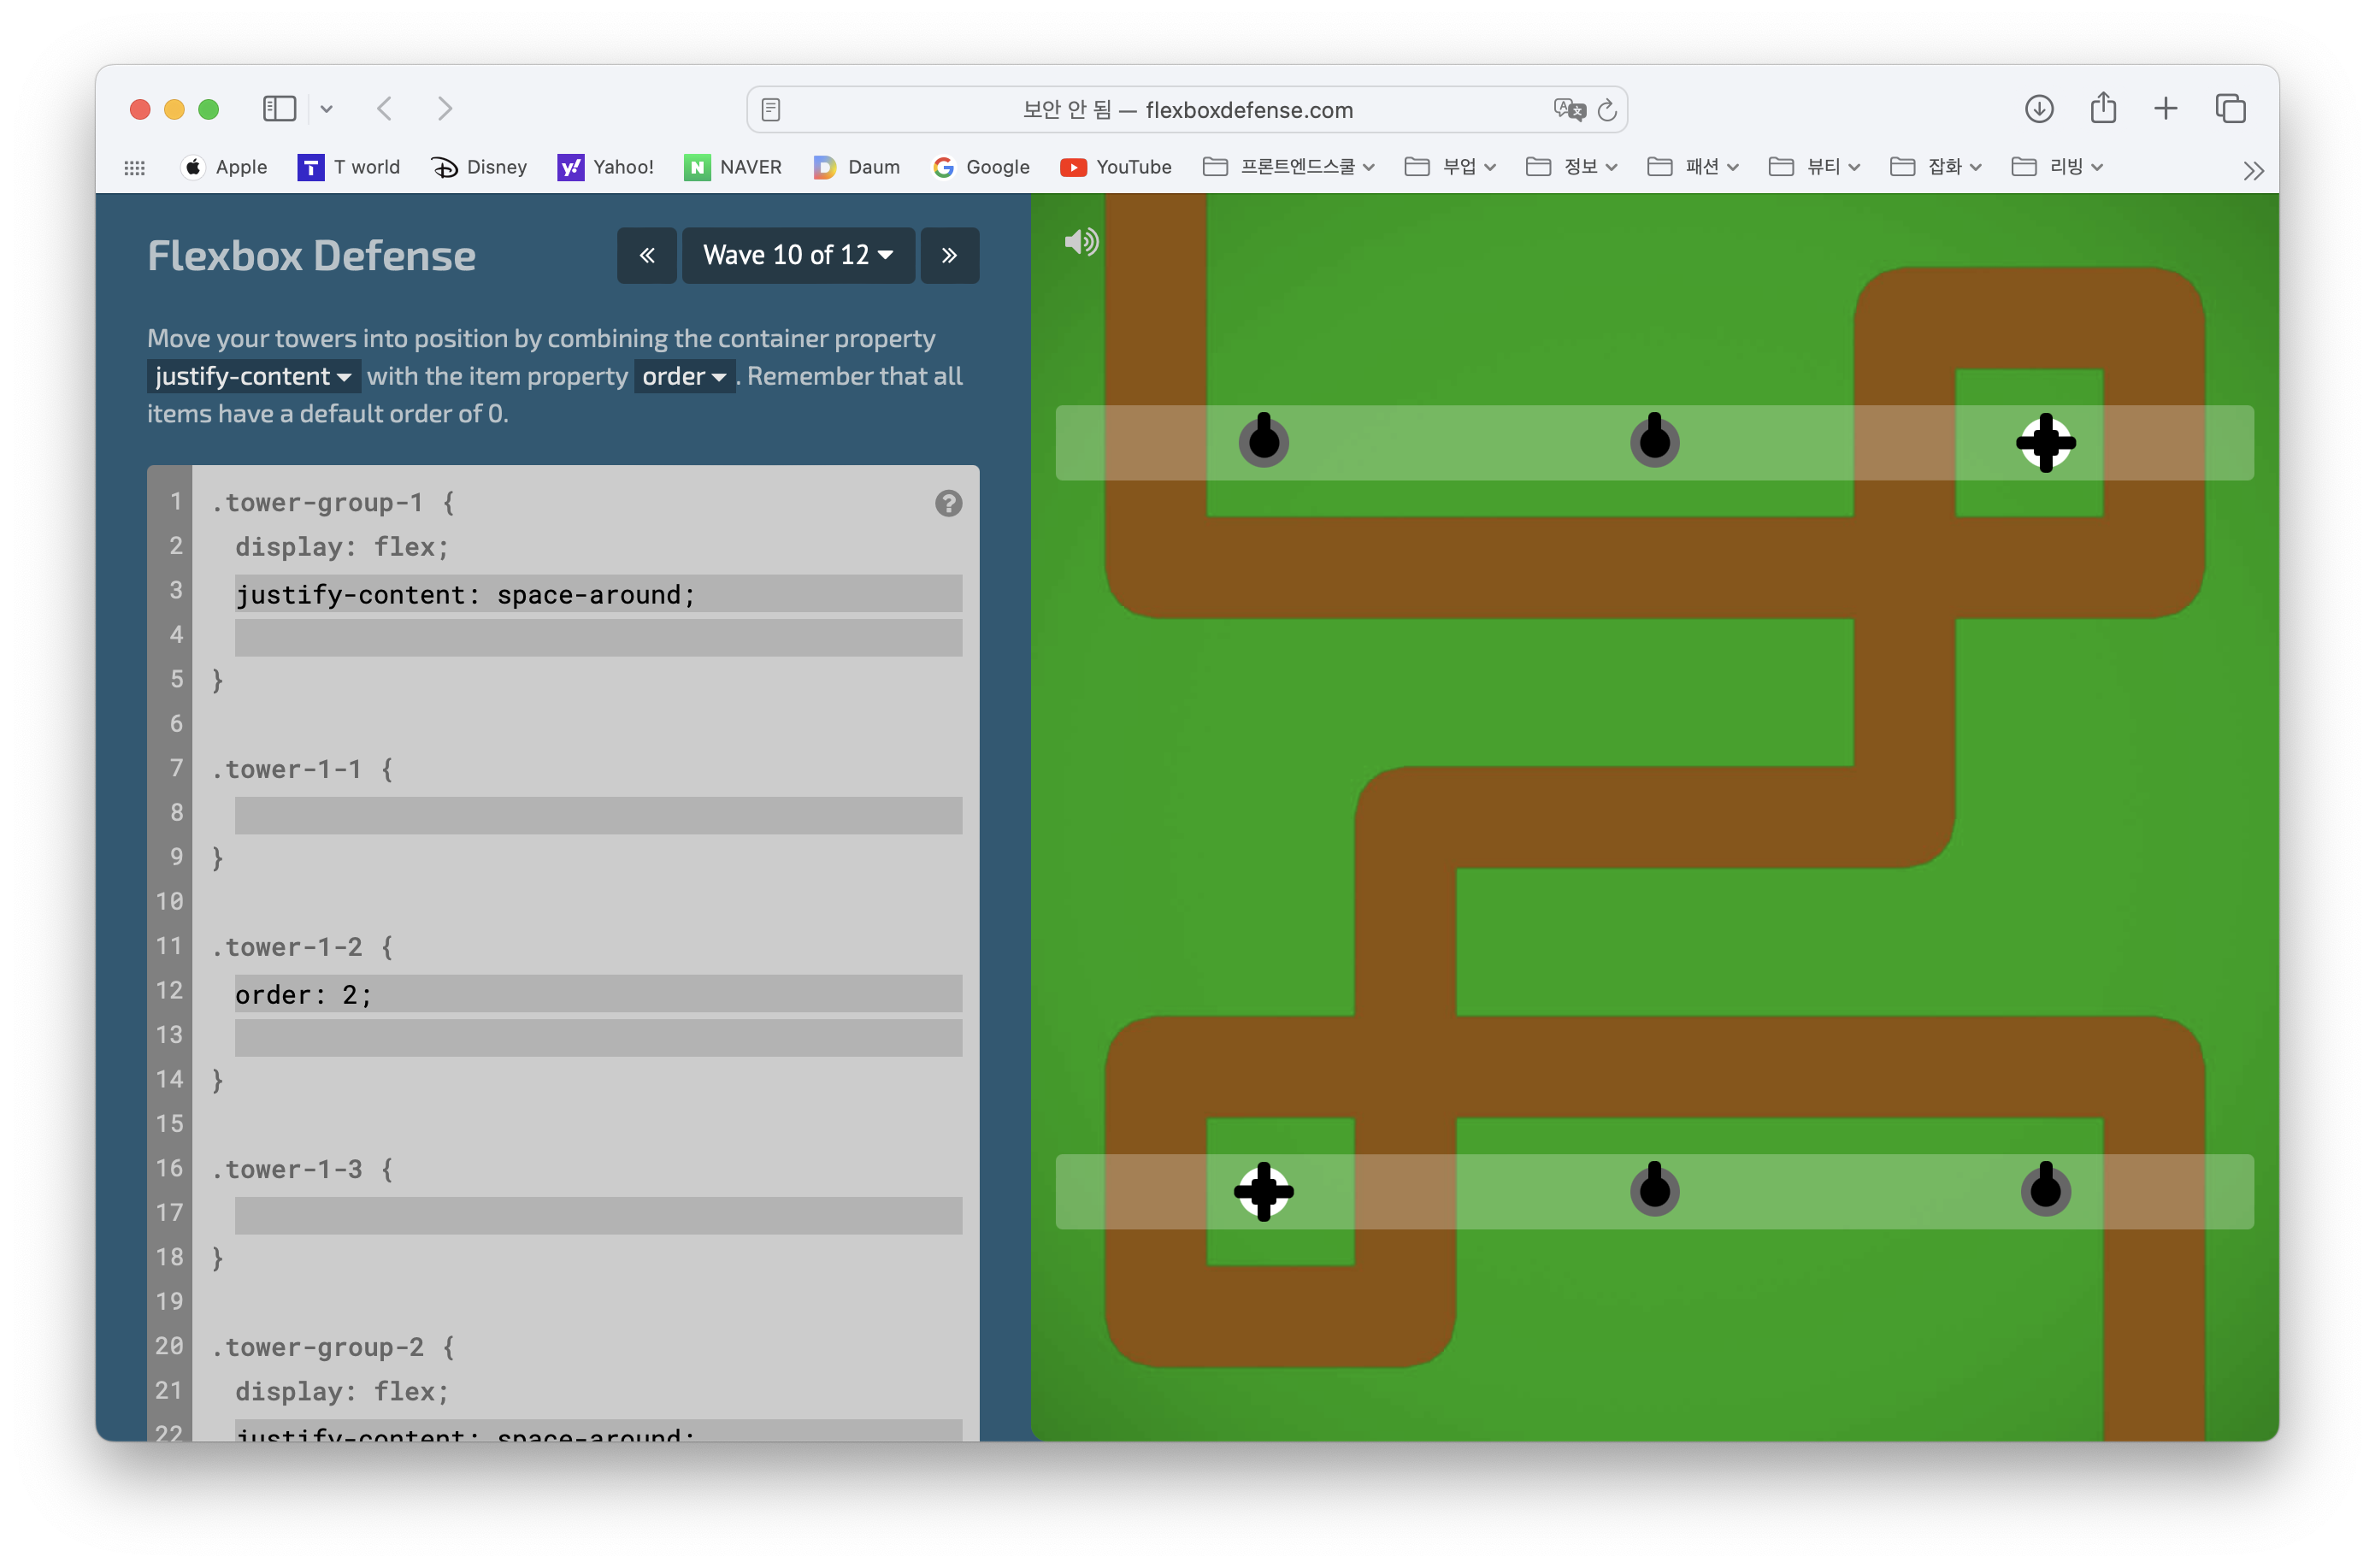Expand the 리빙 bookmark folder
Viewport: 2375px width, 1568px height.
tap(2057, 167)
